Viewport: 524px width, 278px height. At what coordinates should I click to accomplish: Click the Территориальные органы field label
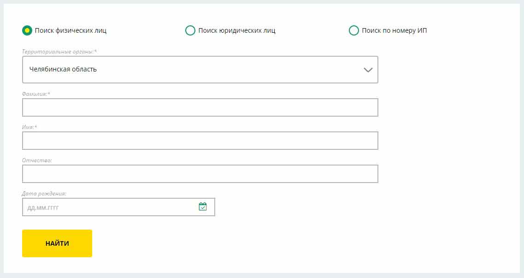(x=59, y=52)
